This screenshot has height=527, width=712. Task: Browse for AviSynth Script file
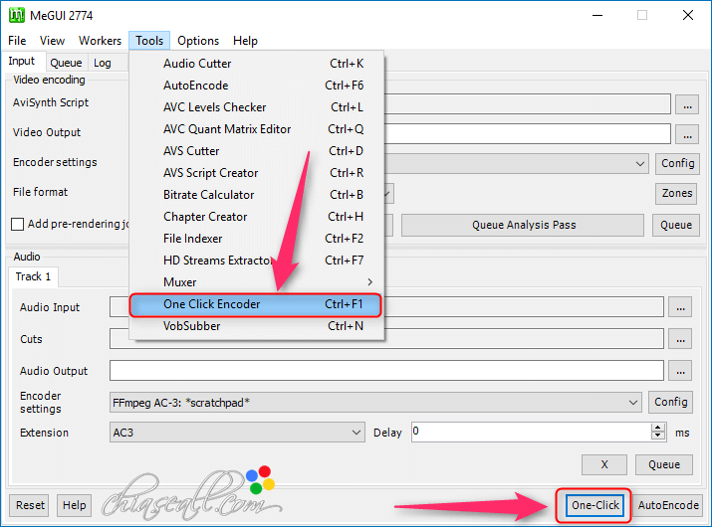pyautogui.click(x=687, y=105)
